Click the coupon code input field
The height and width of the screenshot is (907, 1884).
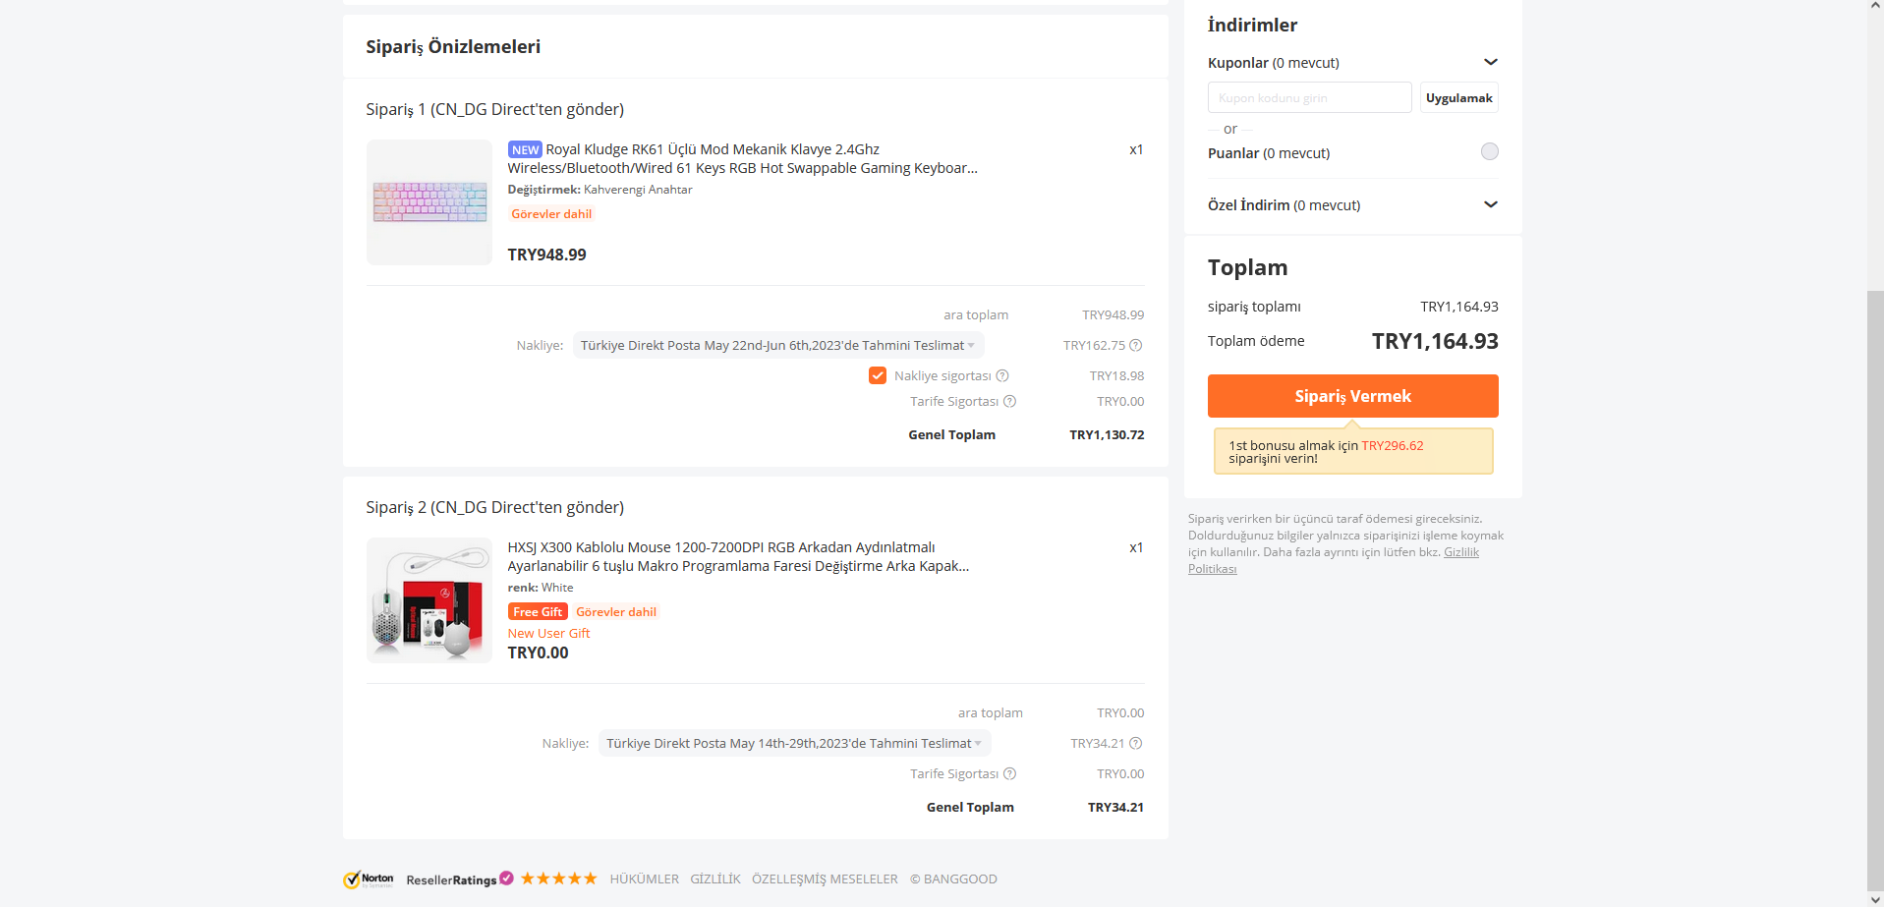click(1310, 97)
